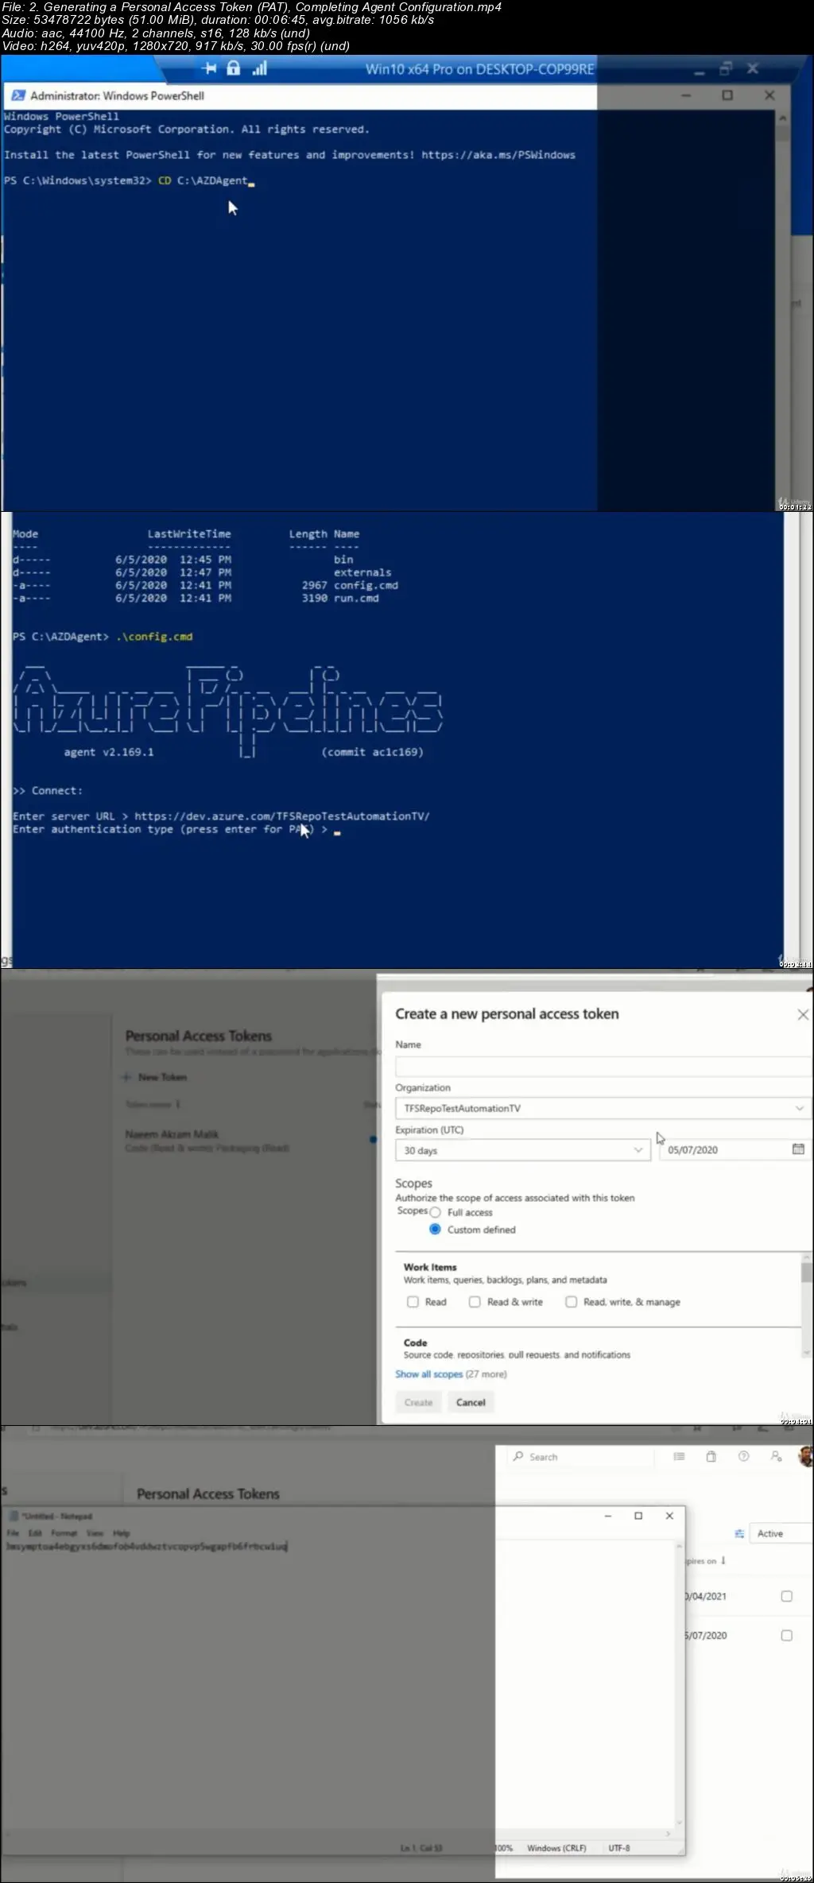Click the 'run.cmd' file name in the listing
Viewport: 814px width, 1883px height.
pyautogui.click(x=356, y=598)
